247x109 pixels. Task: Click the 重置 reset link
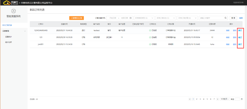241,18
